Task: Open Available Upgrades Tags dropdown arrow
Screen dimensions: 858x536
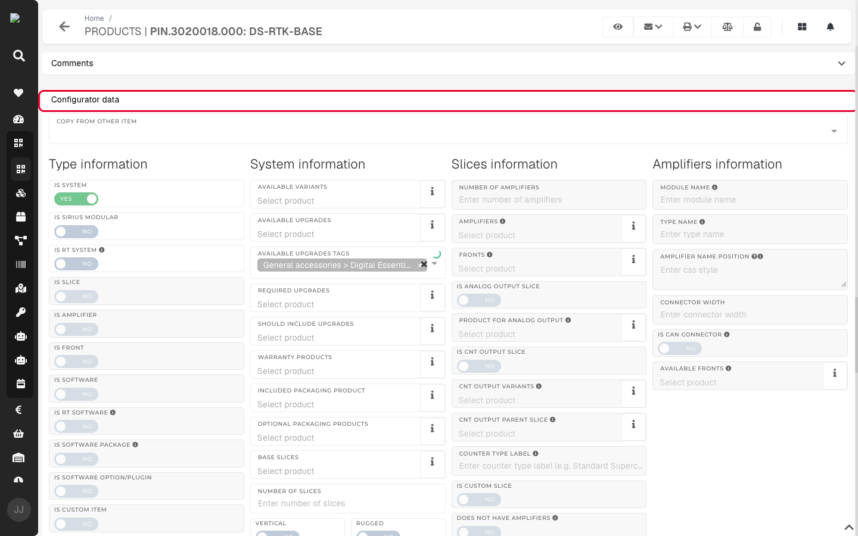Action: tap(435, 264)
